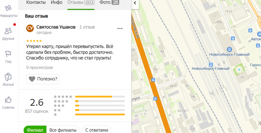Click the Новосибирск-Главный label under the metro icon
261x133 pixels.
point(229,54)
